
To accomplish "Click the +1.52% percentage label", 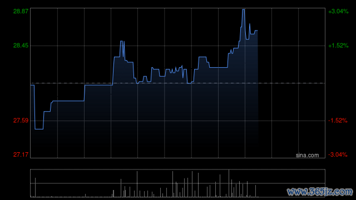I will point(338,46).
